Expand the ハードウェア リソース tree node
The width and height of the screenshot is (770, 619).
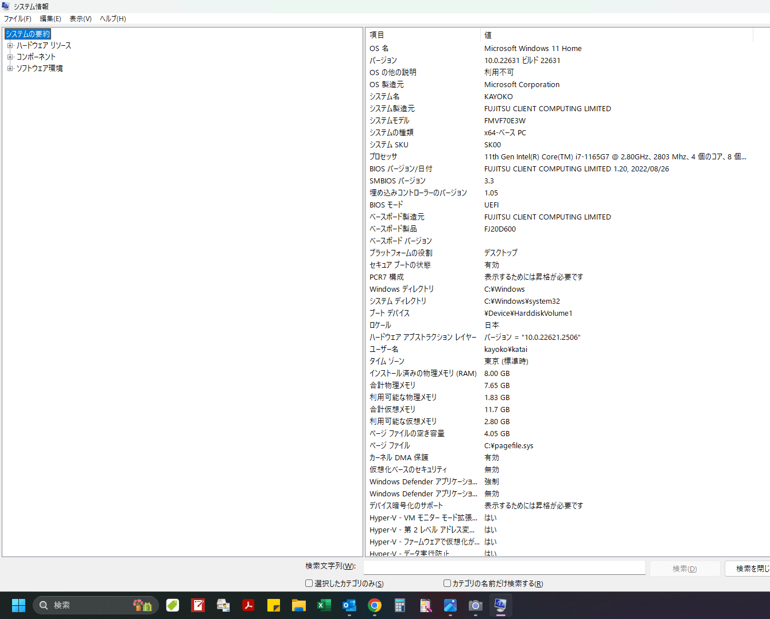pos(10,45)
